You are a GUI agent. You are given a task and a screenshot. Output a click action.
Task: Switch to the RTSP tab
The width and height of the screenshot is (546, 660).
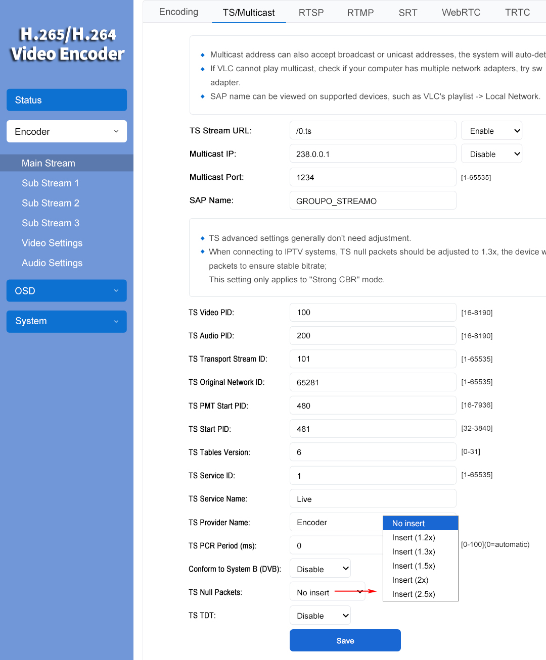click(311, 12)
